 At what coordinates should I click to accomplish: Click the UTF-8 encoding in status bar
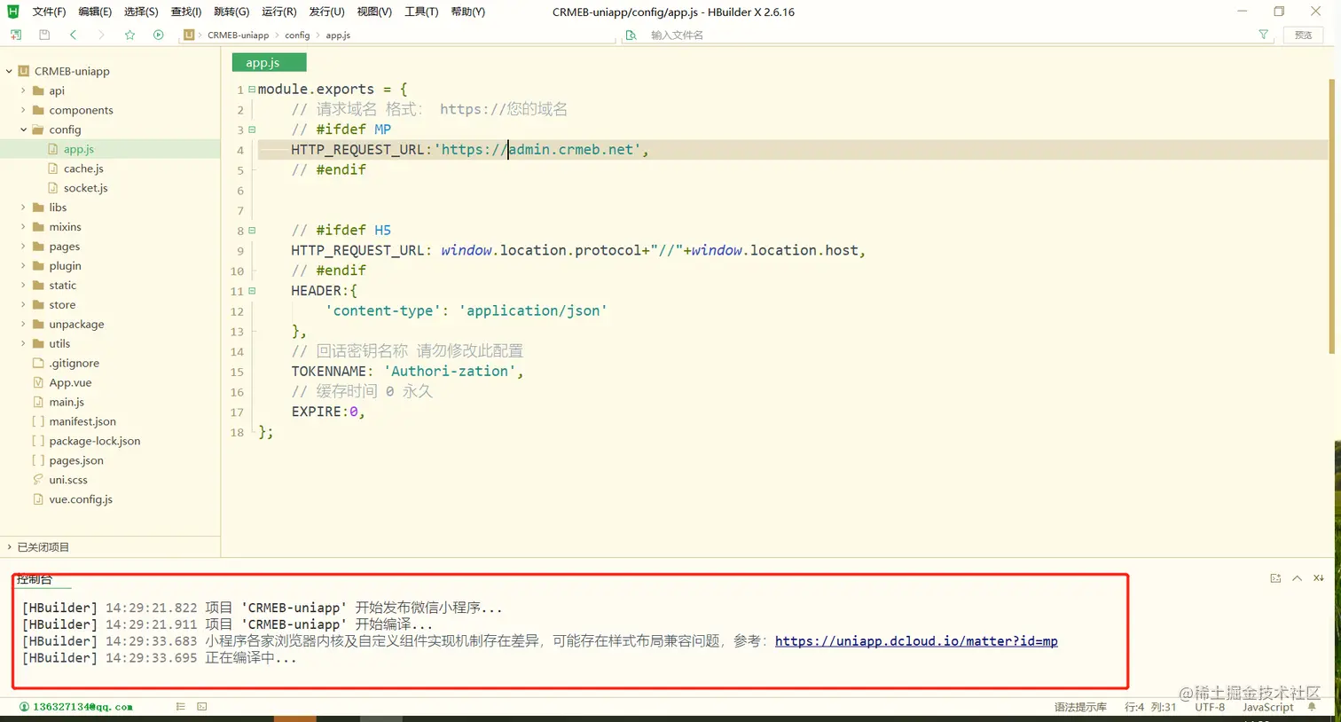coord(1210,707)
